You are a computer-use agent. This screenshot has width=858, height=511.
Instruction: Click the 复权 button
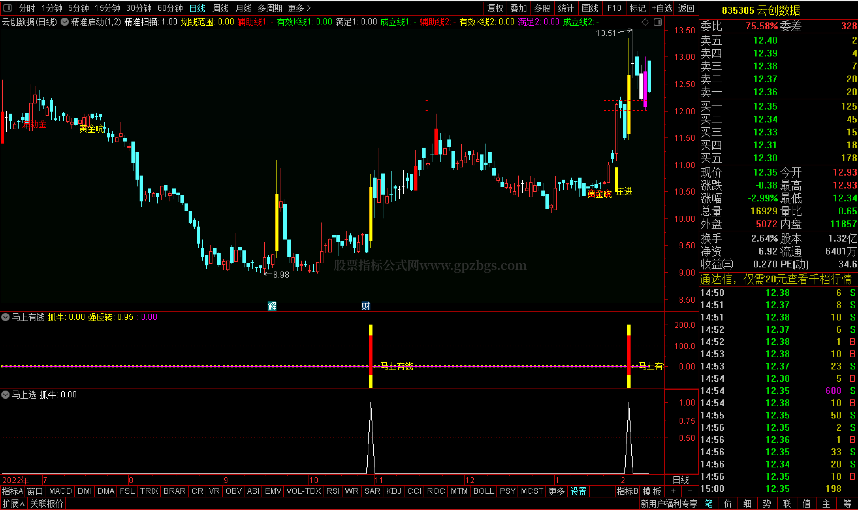(x=495, y=8)
